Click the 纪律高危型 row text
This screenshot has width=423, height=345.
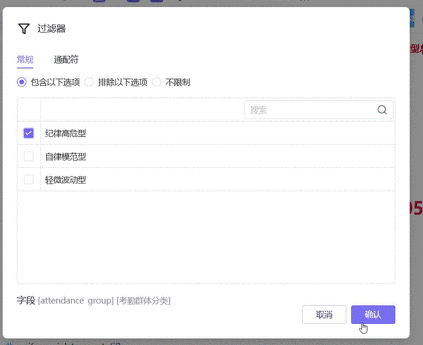[x=65, y=133]
